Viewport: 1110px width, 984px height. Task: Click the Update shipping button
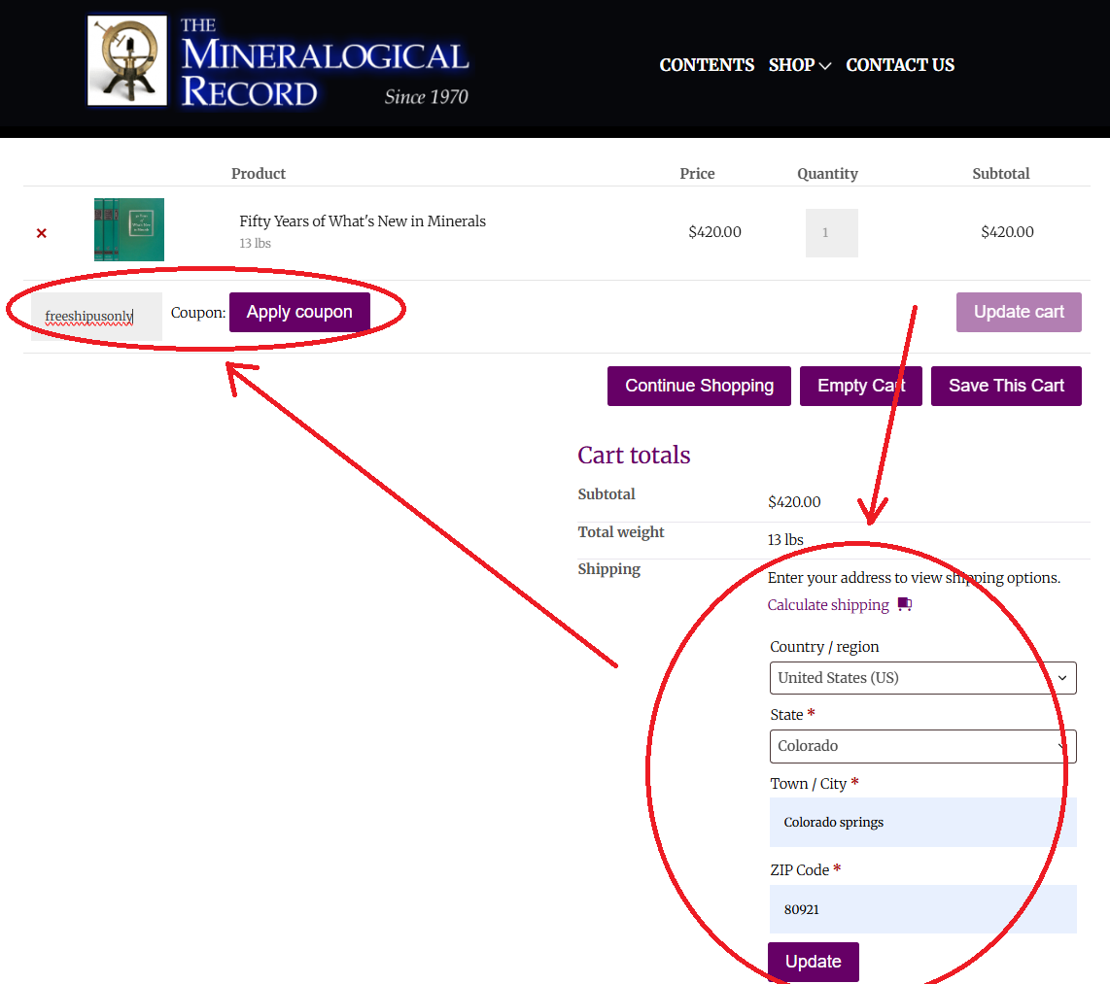point(814,962)
